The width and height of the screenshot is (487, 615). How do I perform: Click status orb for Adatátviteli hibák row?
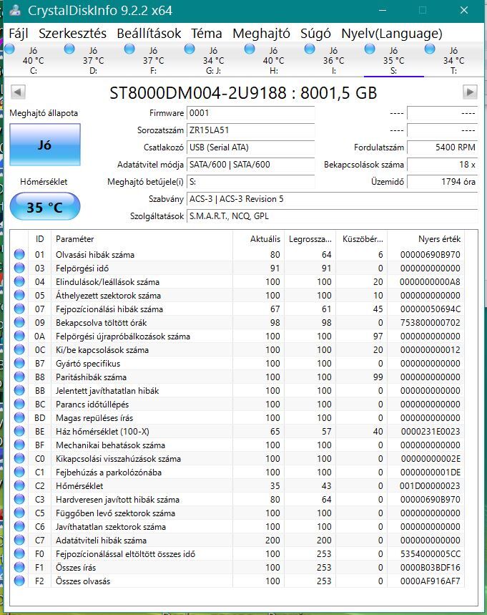pyautogui.click(x=19, y=540)
